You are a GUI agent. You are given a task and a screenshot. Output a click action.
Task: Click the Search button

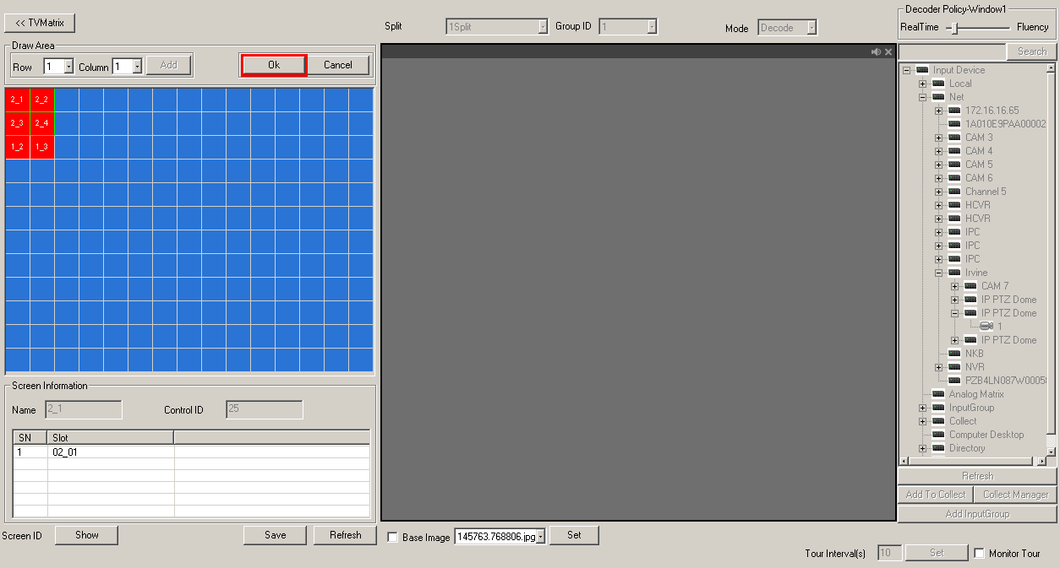pos(1031,51)
